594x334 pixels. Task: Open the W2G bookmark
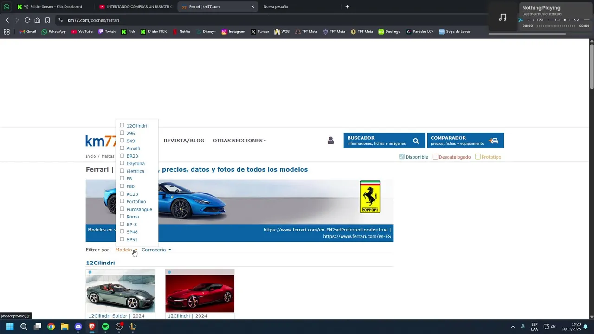click(x=282, y=32)
